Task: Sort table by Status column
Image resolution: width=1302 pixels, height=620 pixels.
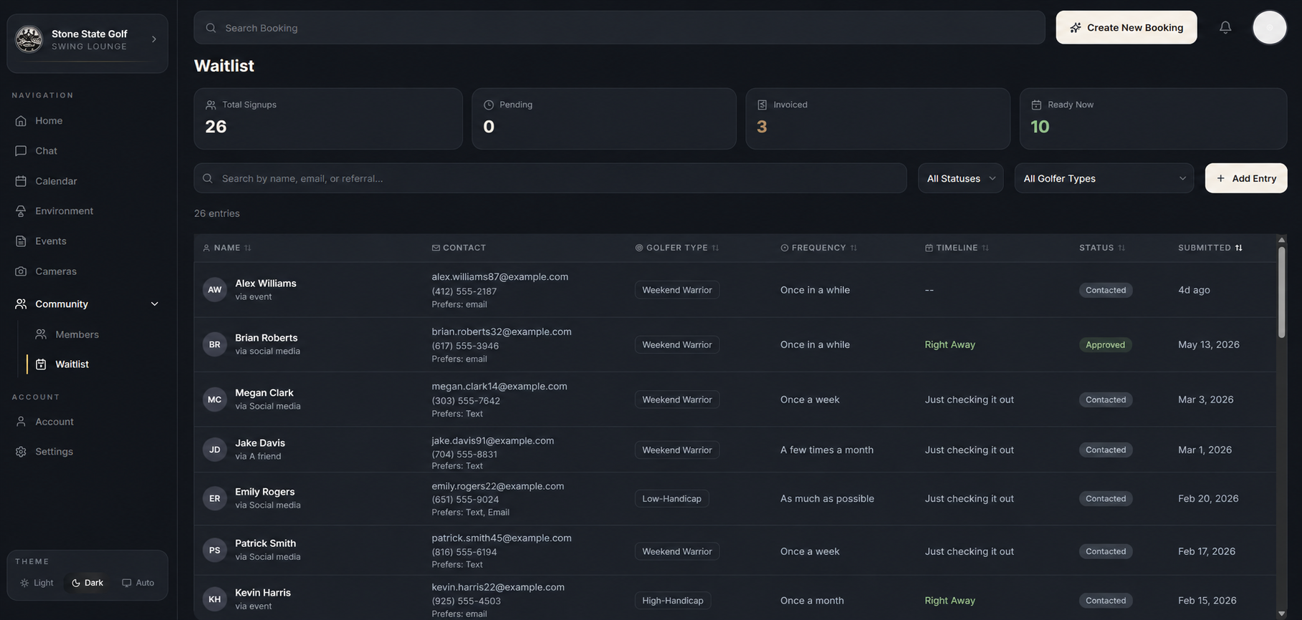Action: tap(1103, 248)
